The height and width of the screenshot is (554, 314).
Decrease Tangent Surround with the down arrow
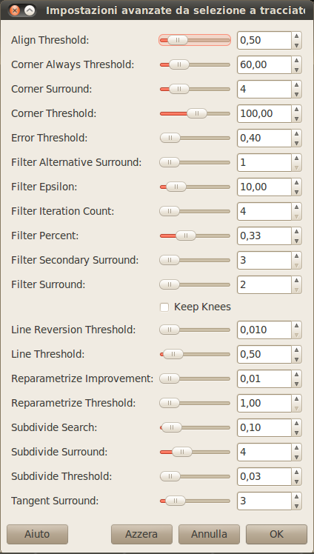[297, 506]
